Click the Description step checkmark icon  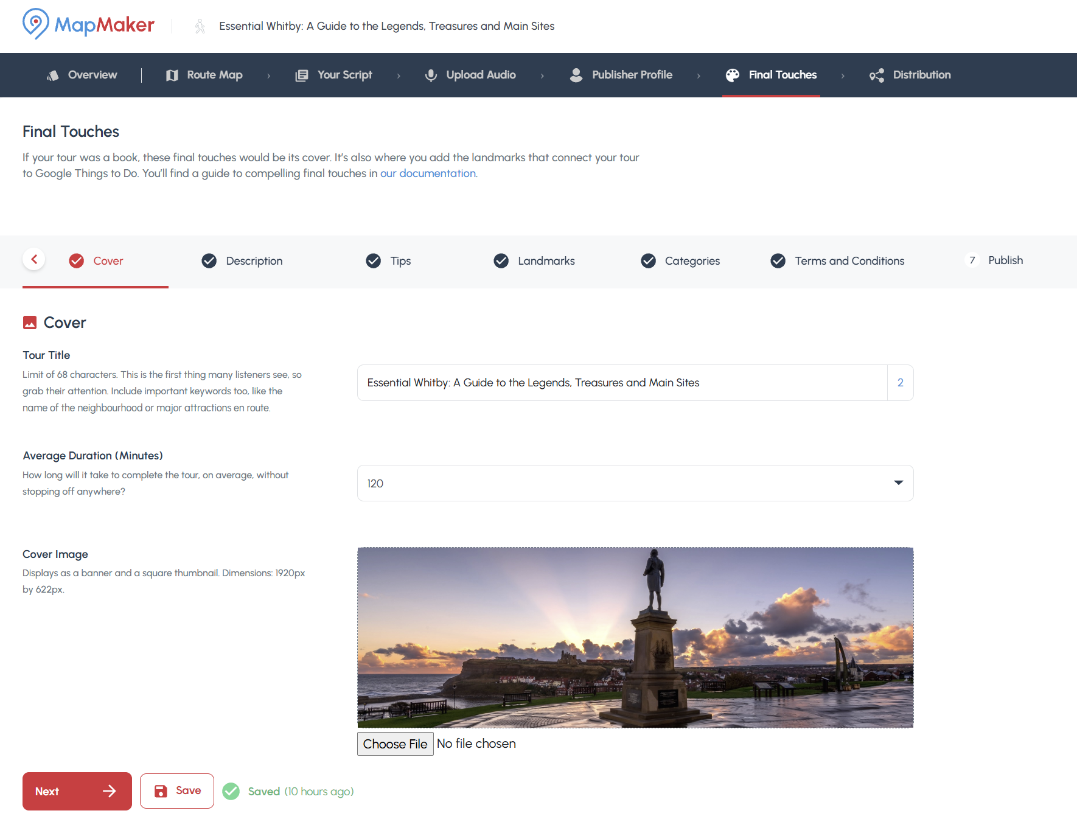click(x=209, y=261)
